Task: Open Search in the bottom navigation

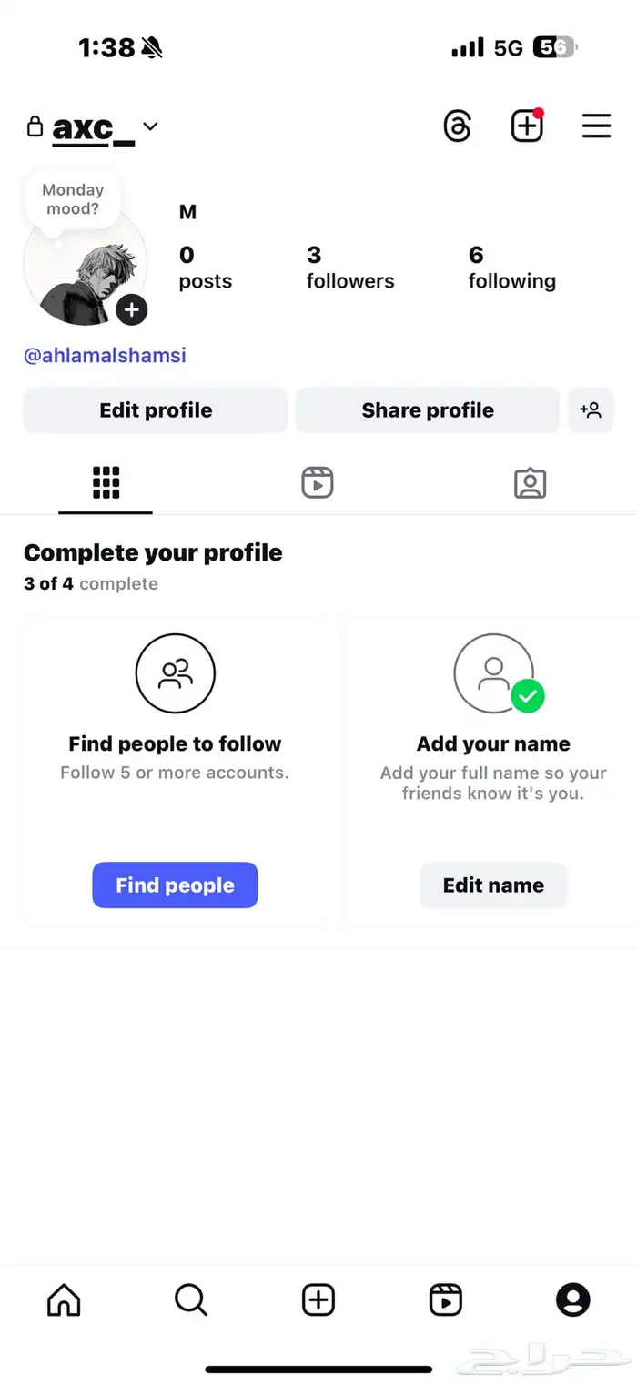Action: click(x=191, y=1299)
